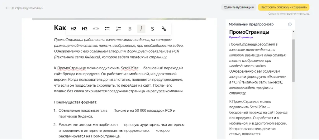Click the scroll-up arrow in mobile preview
The image size is (319, 140).
(x=293, y=32)
